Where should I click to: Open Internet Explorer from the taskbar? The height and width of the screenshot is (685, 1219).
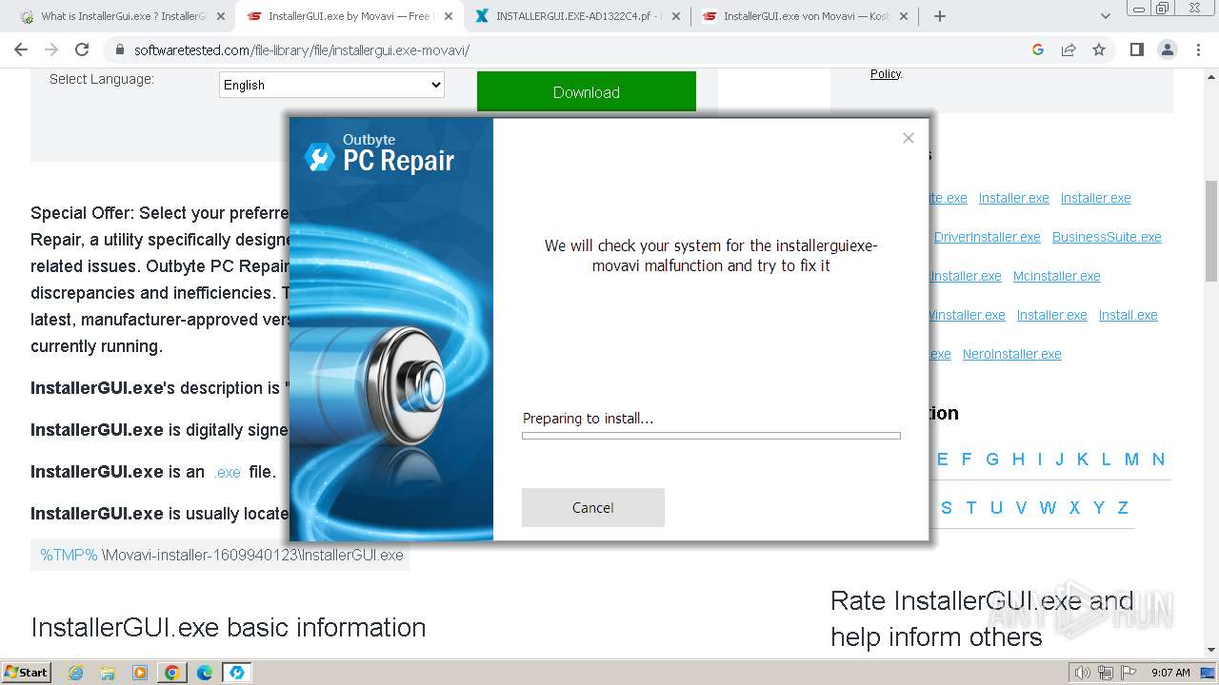[76, 673]
